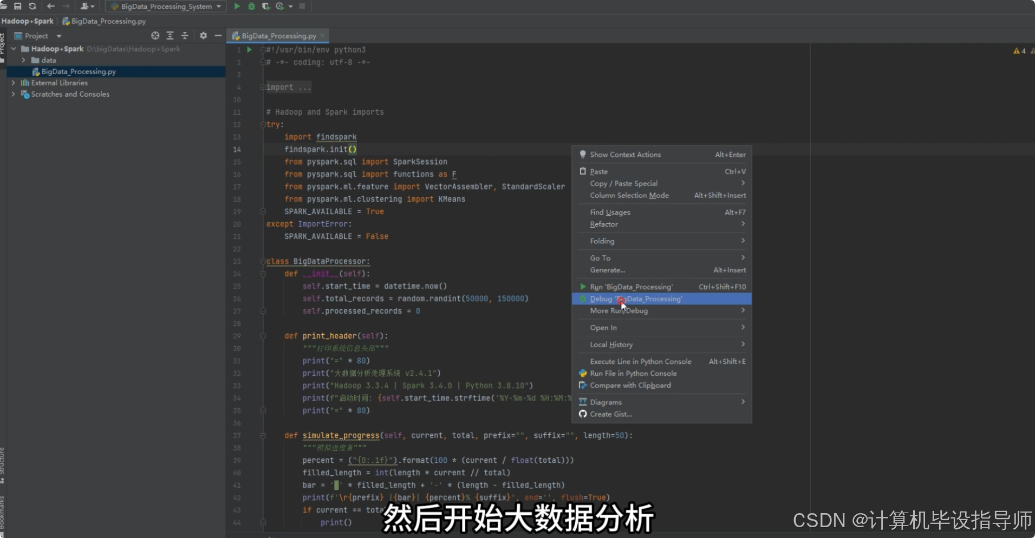Collapse the print_header method fold on line 29

(x=263, y=336)
